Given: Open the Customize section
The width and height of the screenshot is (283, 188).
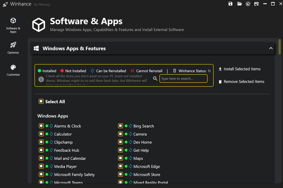Looking at the screenshot, I should (13, 70).
